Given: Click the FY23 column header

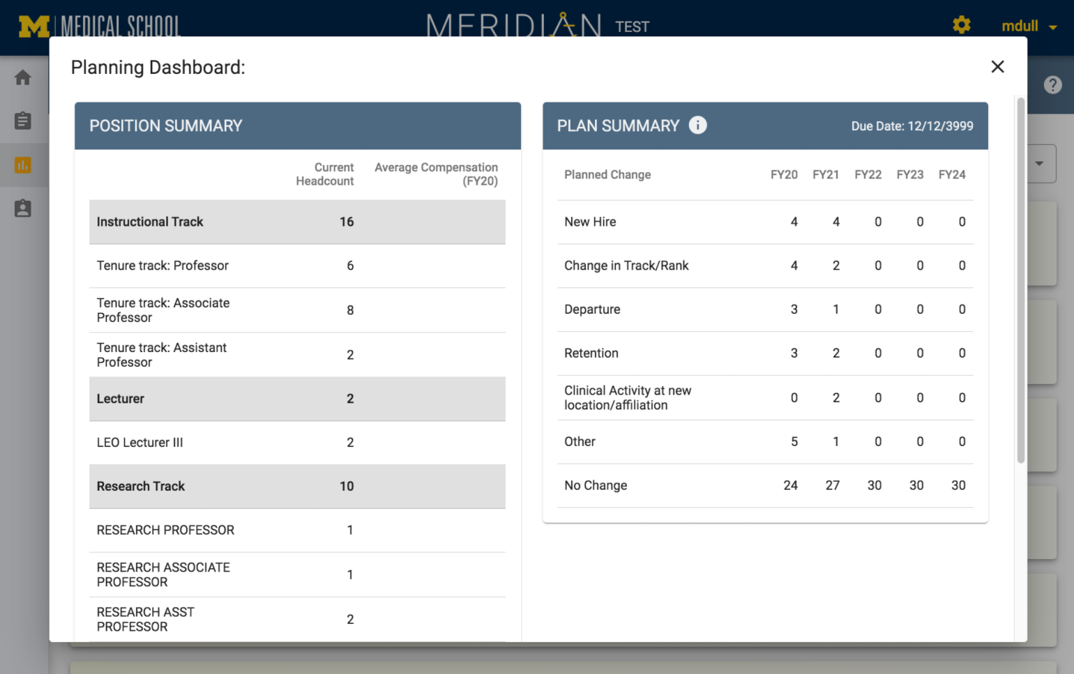Looking at the screenshot, I should coord(910,174).
